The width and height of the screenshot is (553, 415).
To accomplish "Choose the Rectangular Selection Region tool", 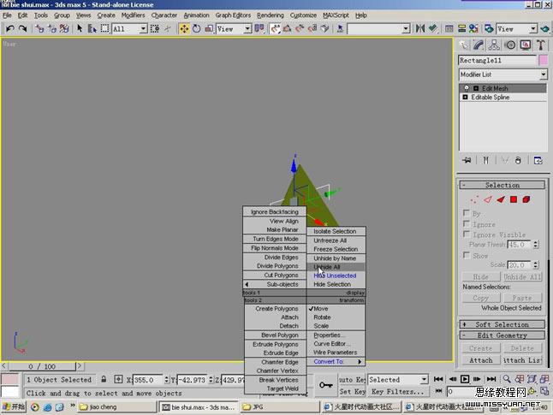I will (x=104, y=28).
